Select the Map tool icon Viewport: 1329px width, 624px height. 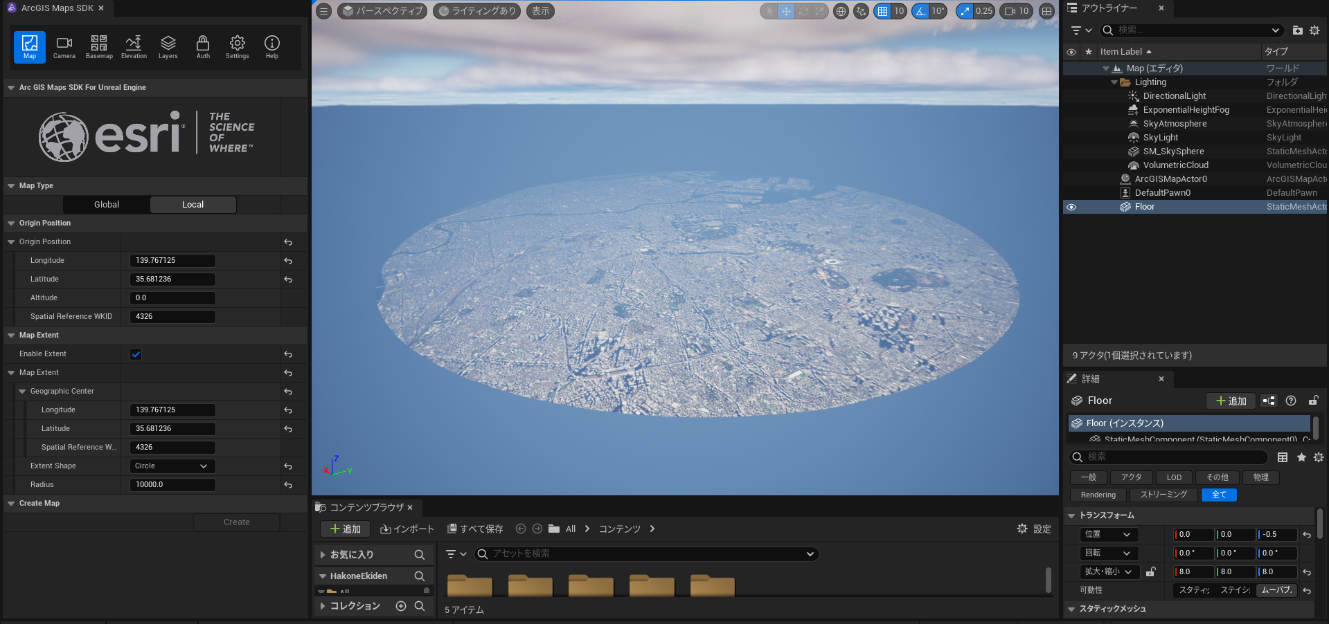coord(30,47)
